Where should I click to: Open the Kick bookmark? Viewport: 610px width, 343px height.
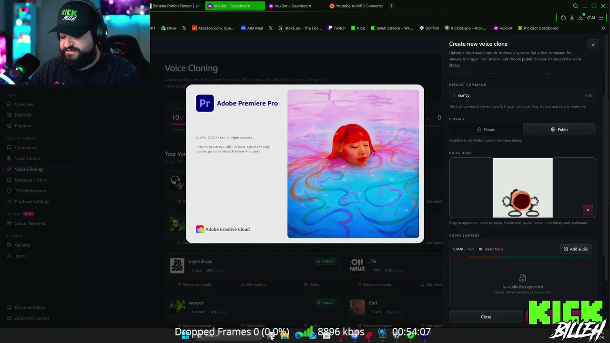pyautogui.click(x=358, y=28)
